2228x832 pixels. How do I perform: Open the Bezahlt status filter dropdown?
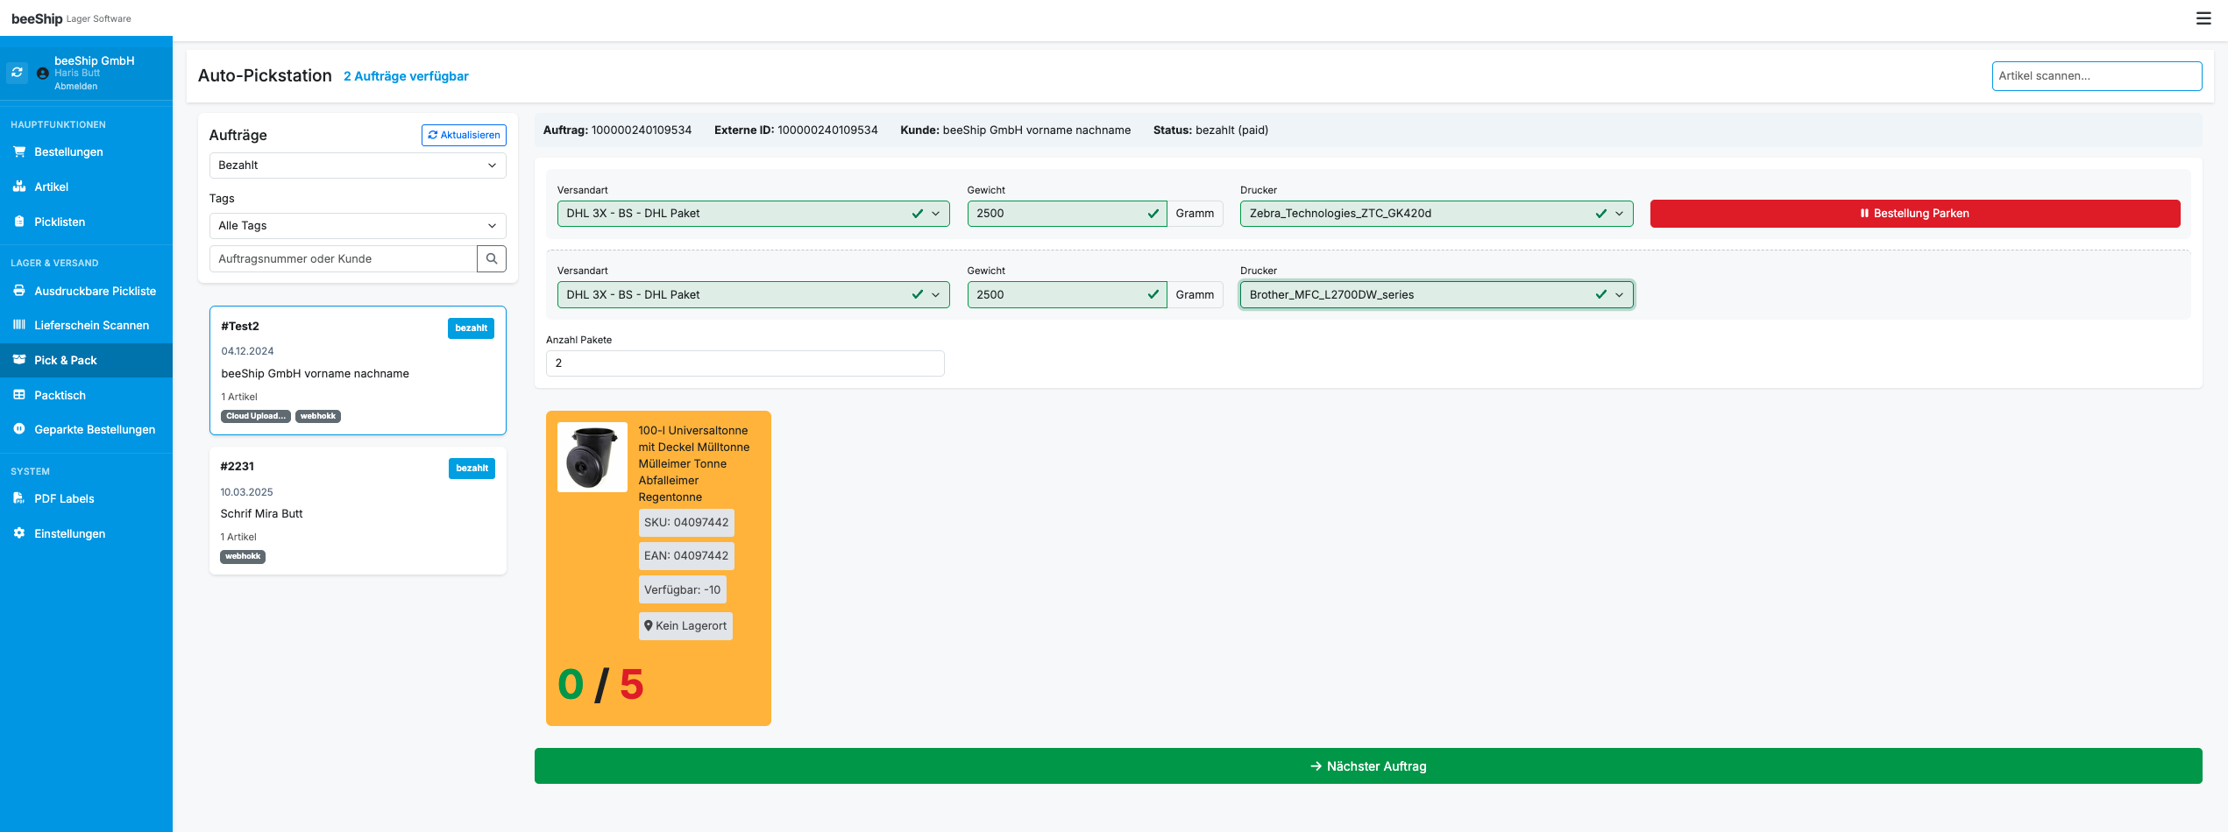[358, 166]
